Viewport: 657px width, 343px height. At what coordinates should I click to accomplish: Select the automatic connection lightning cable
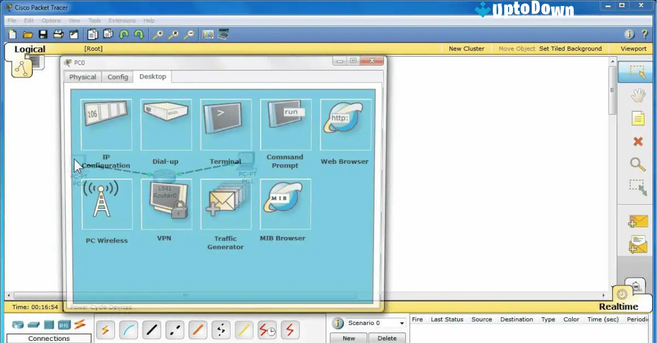(105, 330)
